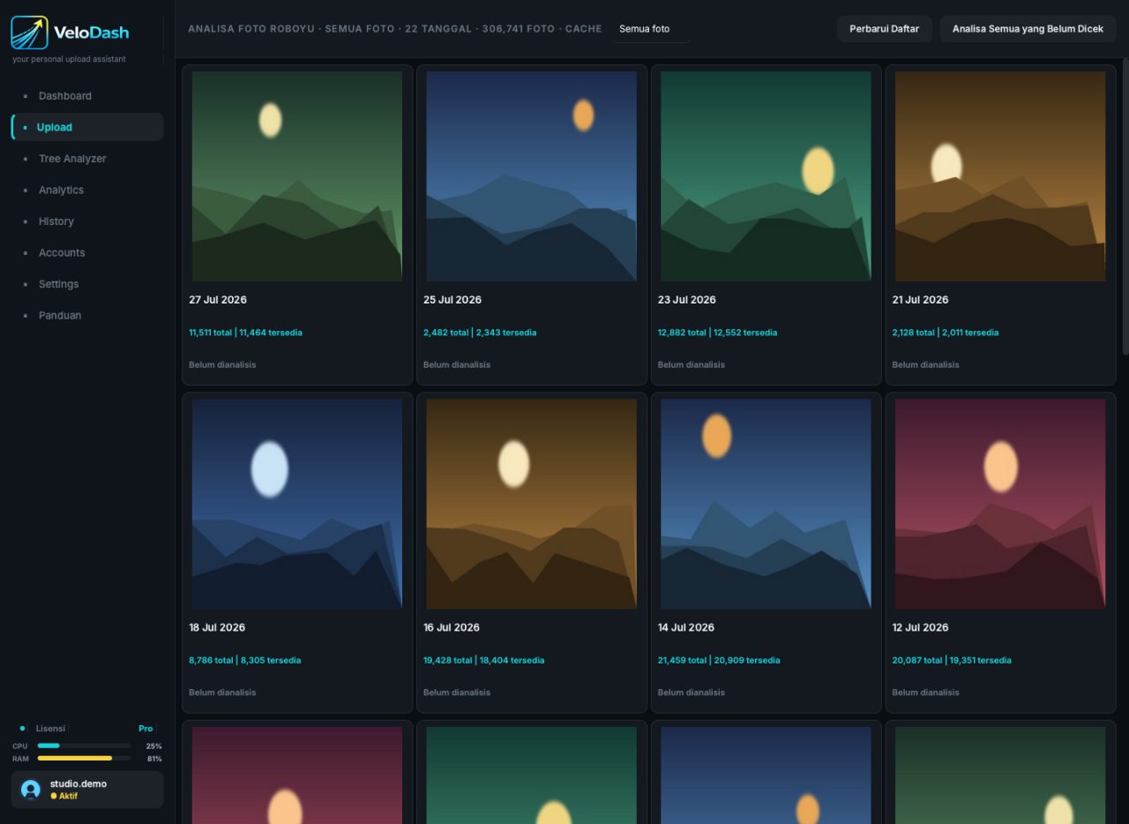Click the 23 Jul 2026 date label
This screenshot has width=1129, height=824.
click(x=687, y=300)
